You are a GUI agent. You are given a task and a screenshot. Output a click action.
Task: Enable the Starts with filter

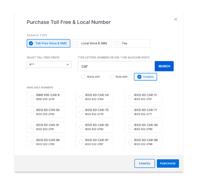[x=91, y=77]
